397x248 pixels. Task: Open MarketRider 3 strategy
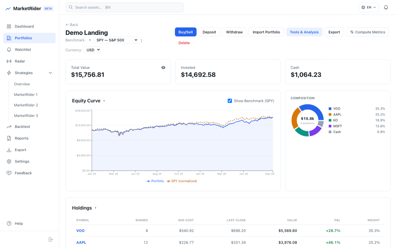pos(26,116)
